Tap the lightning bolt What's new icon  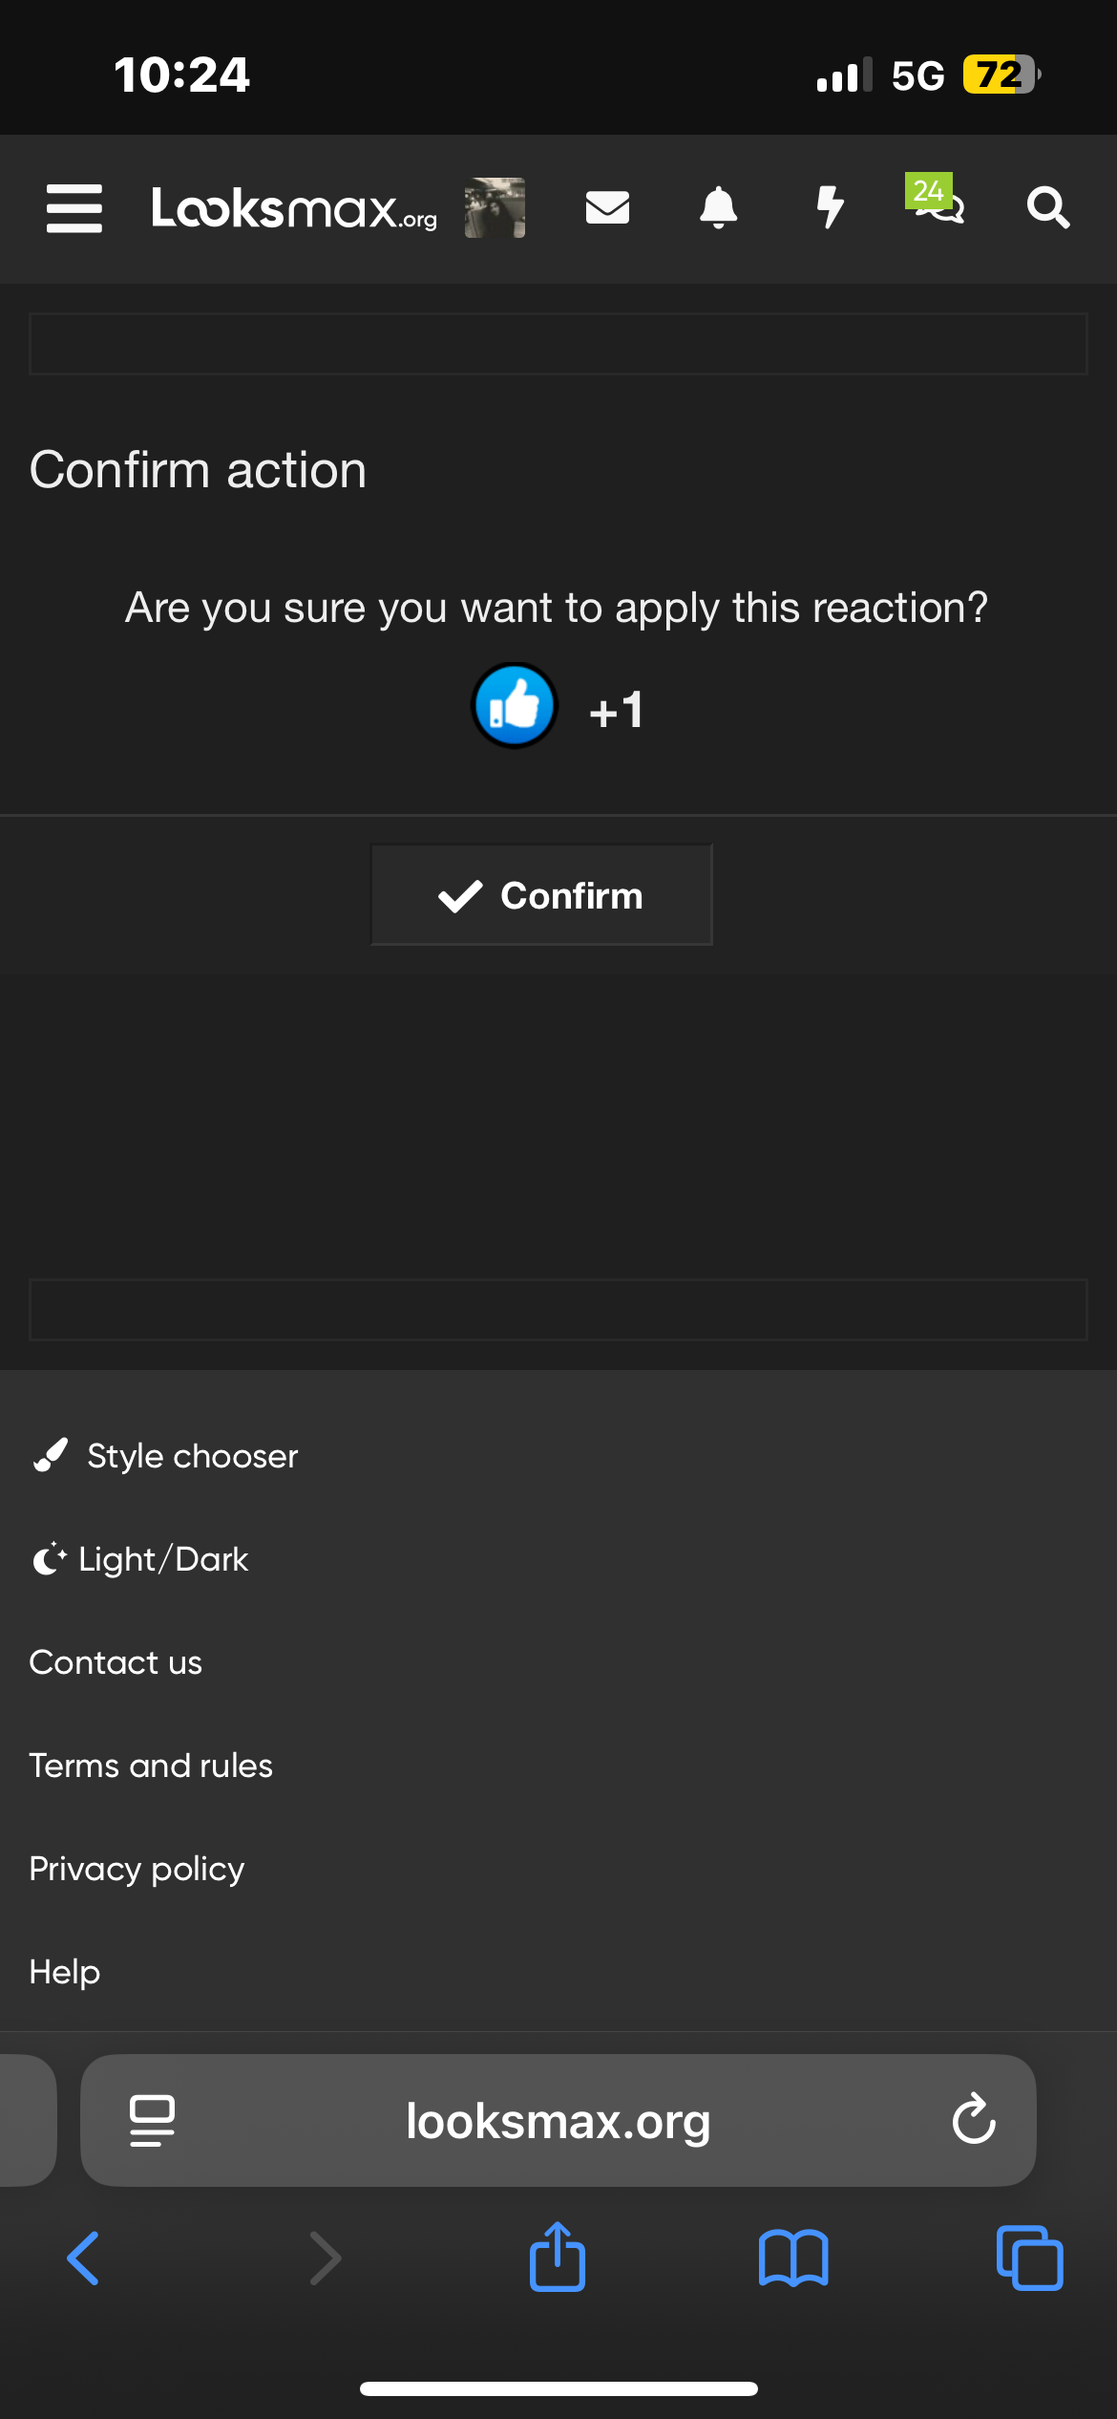click(x=830, y=207)
